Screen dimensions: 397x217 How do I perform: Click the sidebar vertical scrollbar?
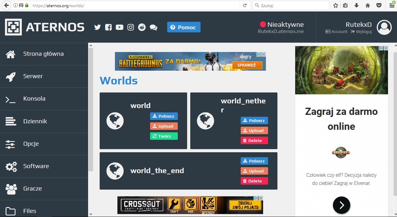(x=91, y=109)
